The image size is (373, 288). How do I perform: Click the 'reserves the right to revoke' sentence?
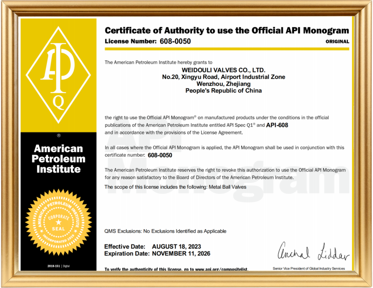pyautogui.click(x=225, y=170)
